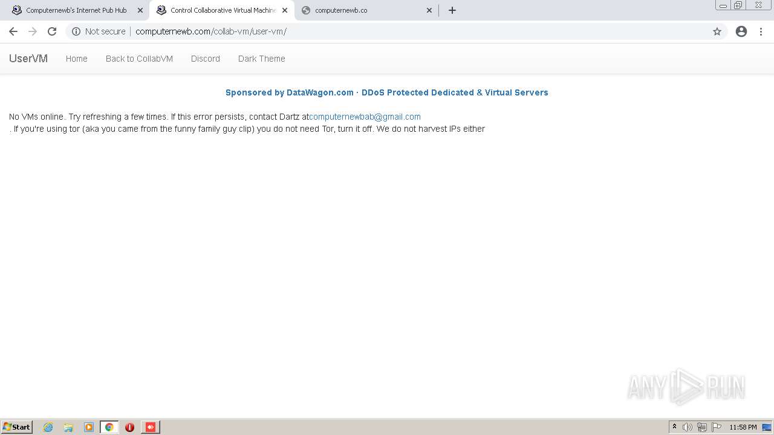Viewport: 774px width, 435px height.
Task: Close the computernewb.co tab
Action: [429, 10]
